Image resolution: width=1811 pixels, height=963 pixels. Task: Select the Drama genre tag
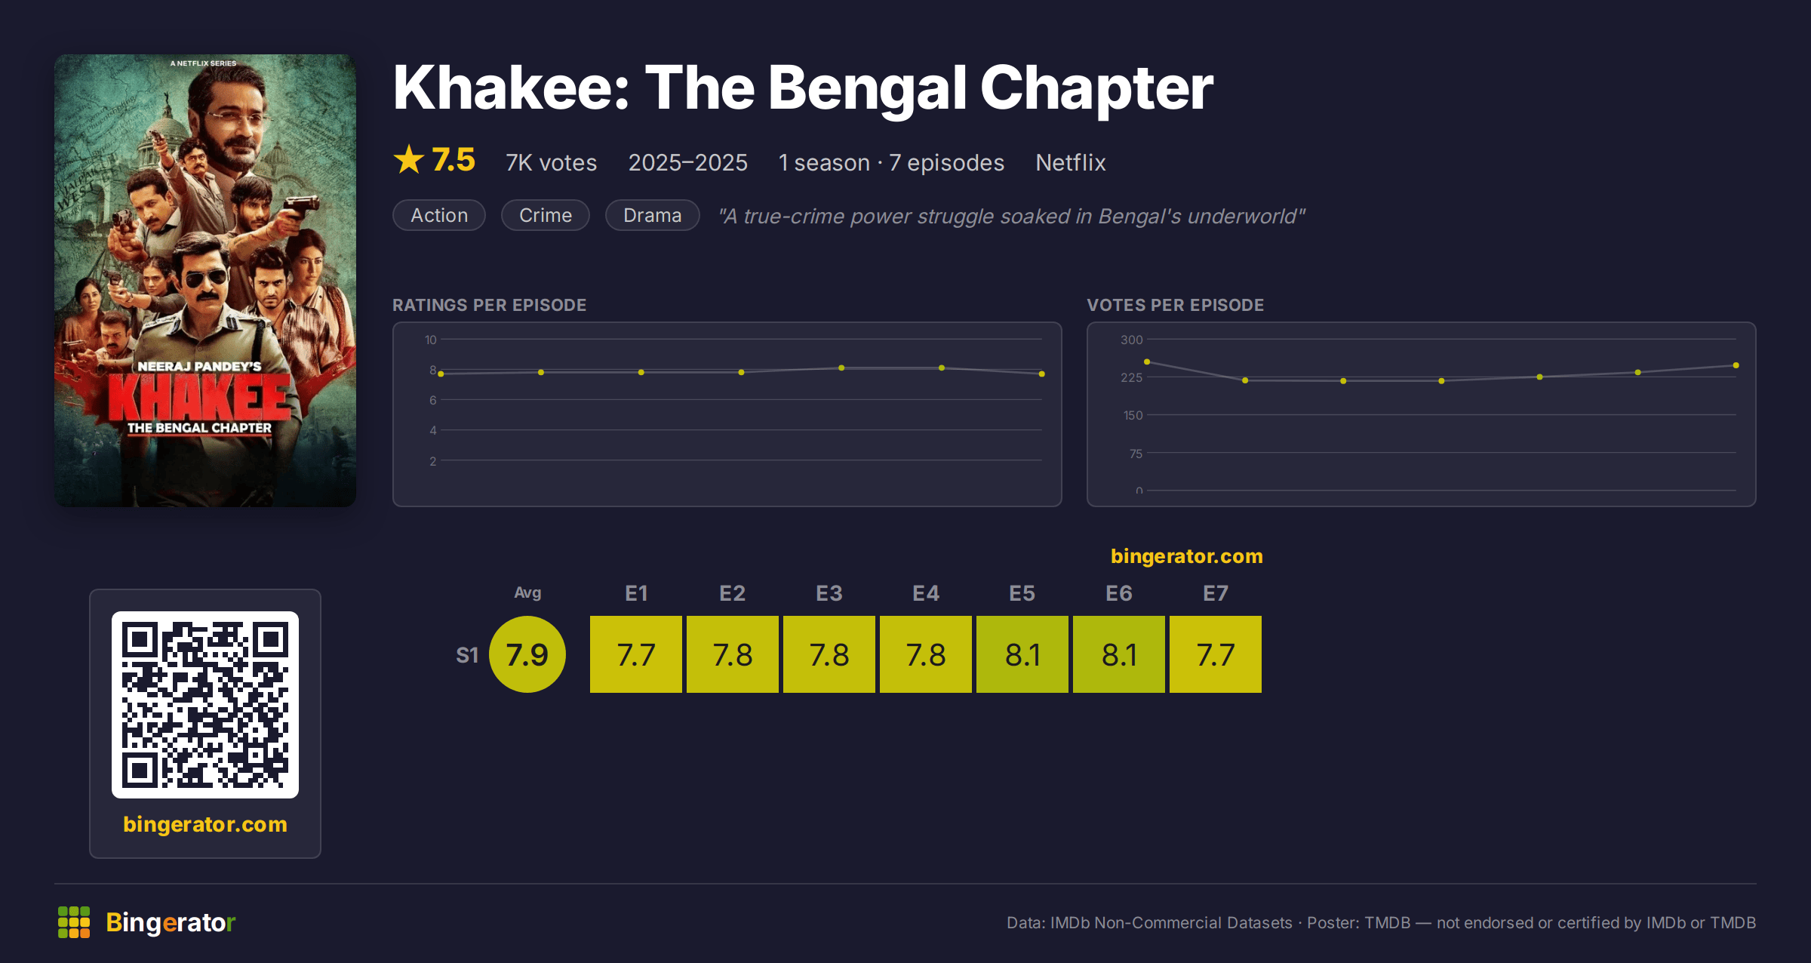653,215
